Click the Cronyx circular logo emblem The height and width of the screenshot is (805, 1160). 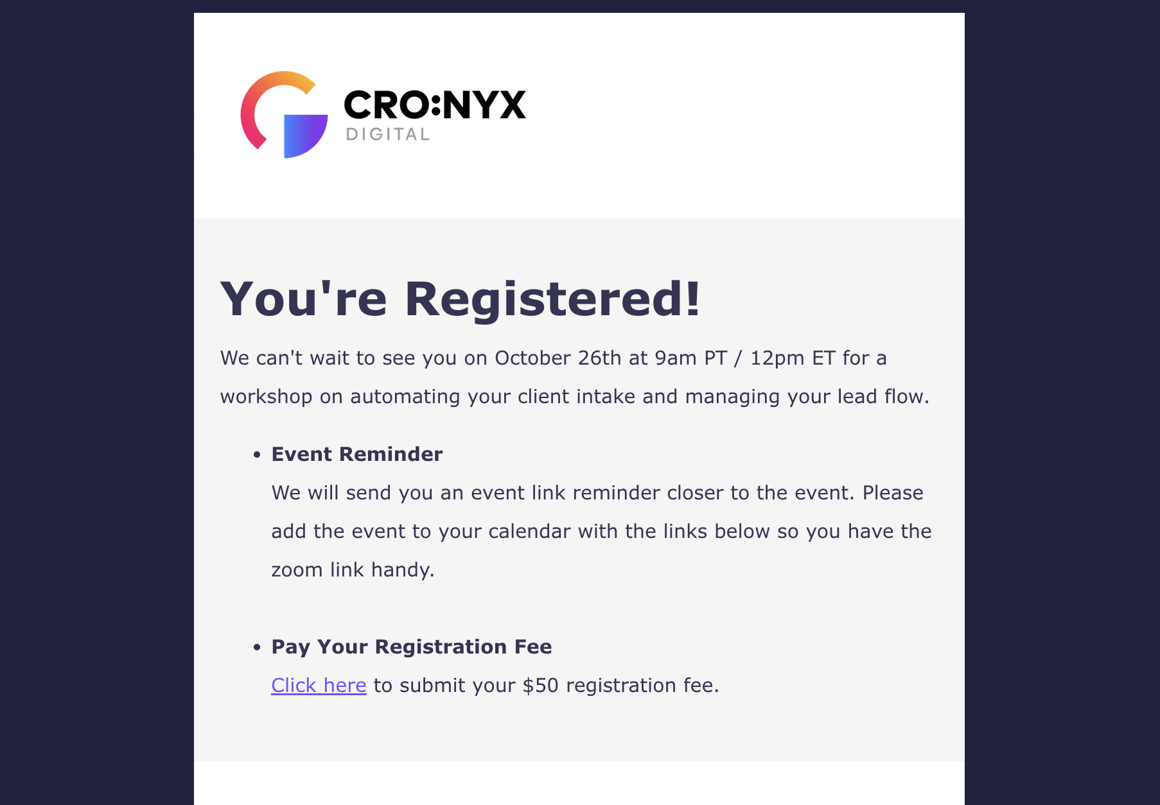coord(284,114)
